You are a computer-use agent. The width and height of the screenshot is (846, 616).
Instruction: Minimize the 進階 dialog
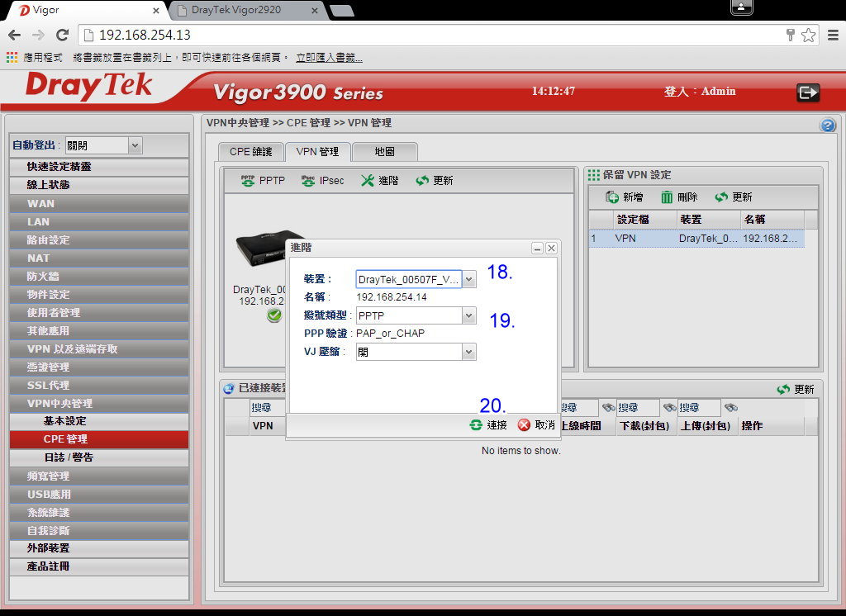[x=537, y=248]
